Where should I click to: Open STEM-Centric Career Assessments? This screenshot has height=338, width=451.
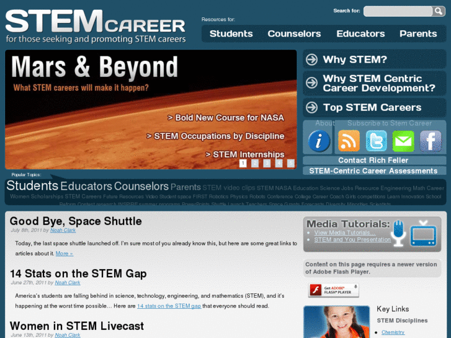pyautogui.click(x=374, y=171)
